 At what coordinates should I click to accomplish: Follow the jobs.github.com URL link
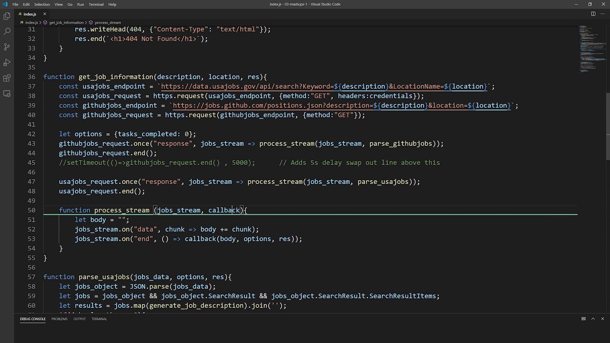(342, 105)
